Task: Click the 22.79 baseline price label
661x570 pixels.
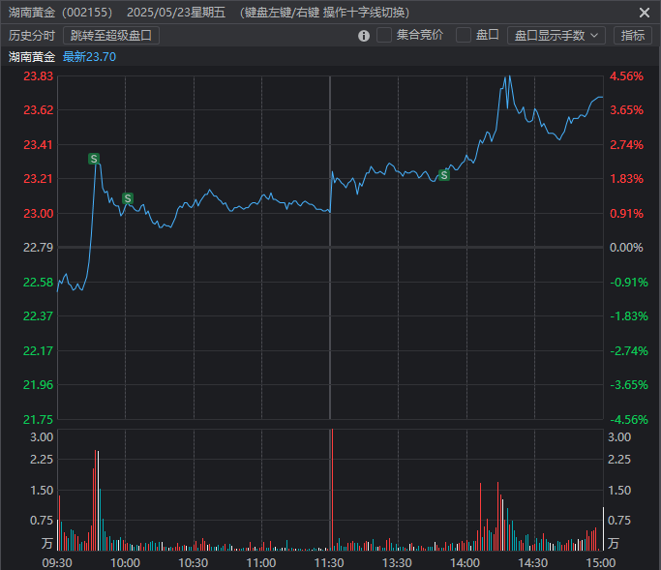Action: 39,248
